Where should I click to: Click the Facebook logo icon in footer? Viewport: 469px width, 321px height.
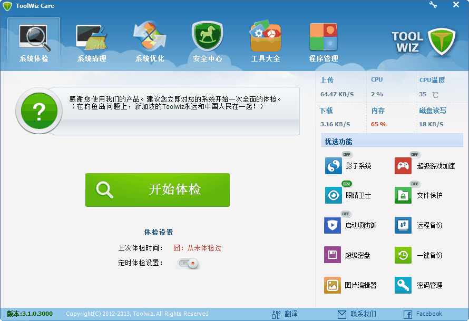[408, 315]
